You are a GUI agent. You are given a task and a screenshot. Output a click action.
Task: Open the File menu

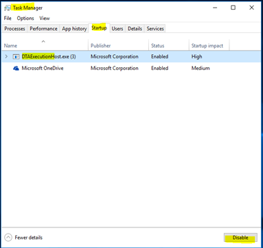click(8, 18)
